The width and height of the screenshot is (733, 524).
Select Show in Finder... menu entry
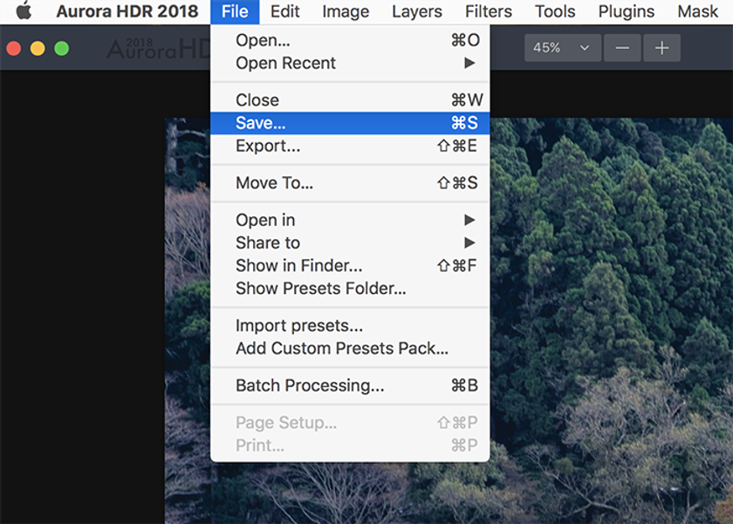[350, 266]
